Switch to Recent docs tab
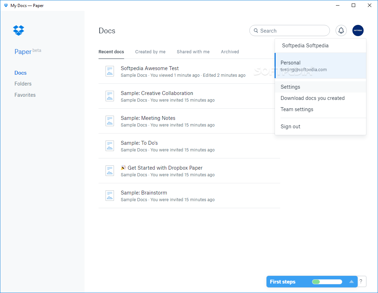Image resolution: width=378 pixels, height=293 pixels. [111, 52]
